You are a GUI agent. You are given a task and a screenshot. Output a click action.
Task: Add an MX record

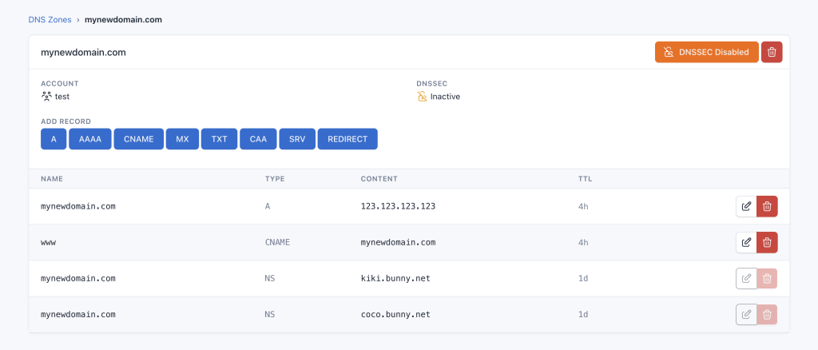[182, 139]
